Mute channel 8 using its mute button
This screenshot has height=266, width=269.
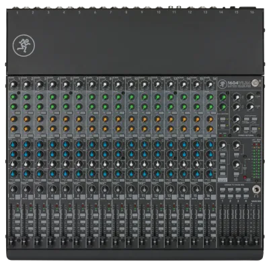click(109, 197)
